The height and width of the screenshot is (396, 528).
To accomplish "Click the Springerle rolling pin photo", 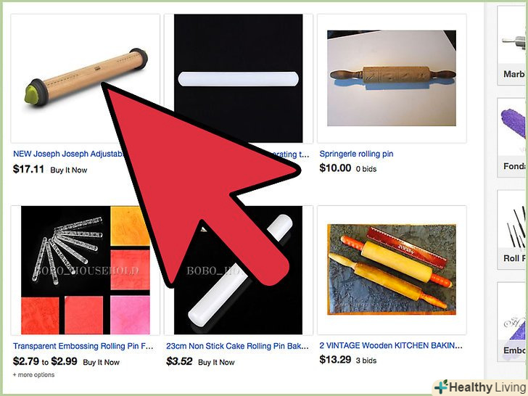I will [392, 78].
